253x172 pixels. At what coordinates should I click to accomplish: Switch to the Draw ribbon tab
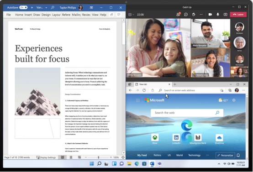point(37,15)
